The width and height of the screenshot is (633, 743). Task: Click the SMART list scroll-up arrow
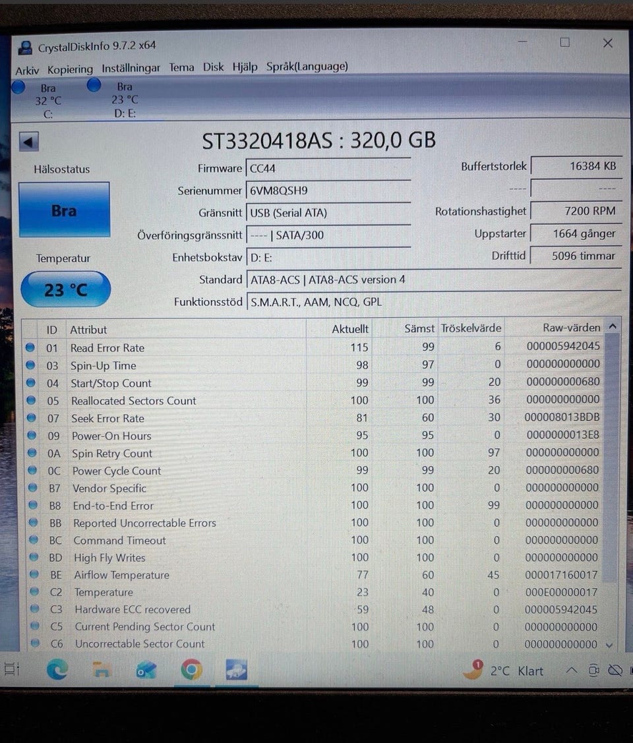pyautogui.click(x=613, y=326)
